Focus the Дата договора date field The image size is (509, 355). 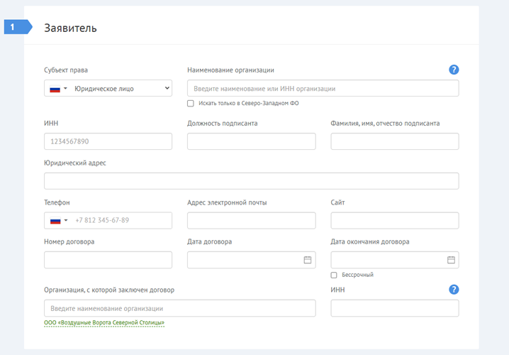(251, 260)
